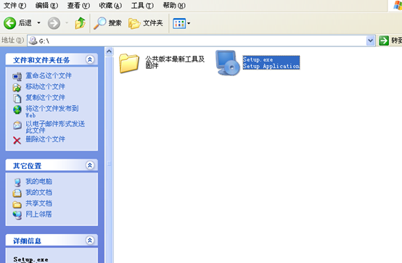Collapse the Details panel

pos(90,241)
